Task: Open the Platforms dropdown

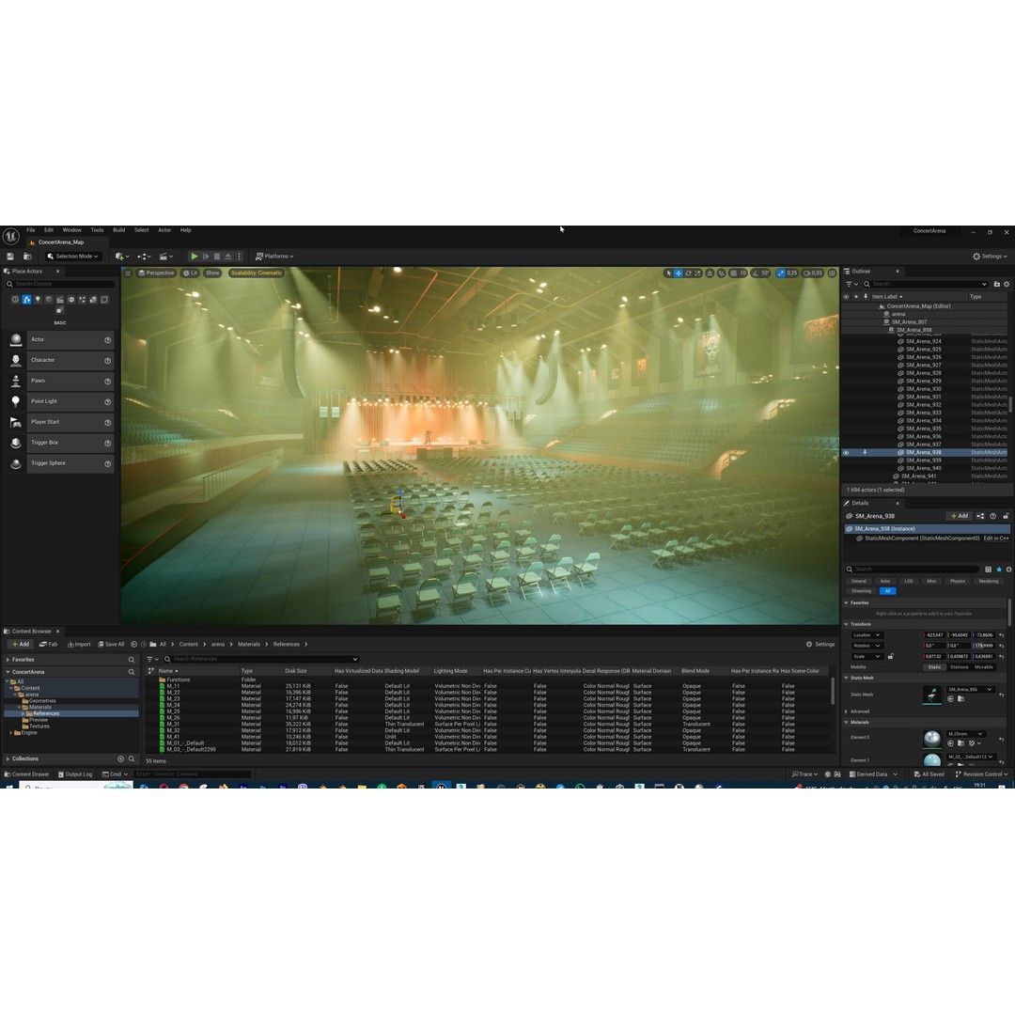Action: 274,257
